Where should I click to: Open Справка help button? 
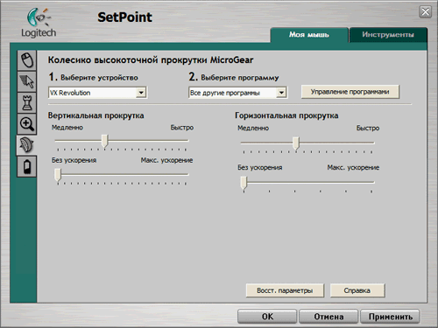pos(357,290)
